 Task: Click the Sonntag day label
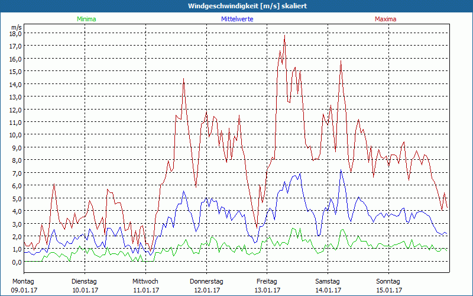point(388,282)
